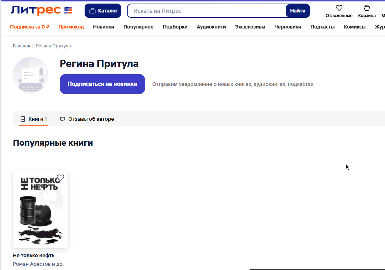Viewport: 385px width, 270px height.
Task: Click the 'Популярные книги' heading
Action: 53,143
